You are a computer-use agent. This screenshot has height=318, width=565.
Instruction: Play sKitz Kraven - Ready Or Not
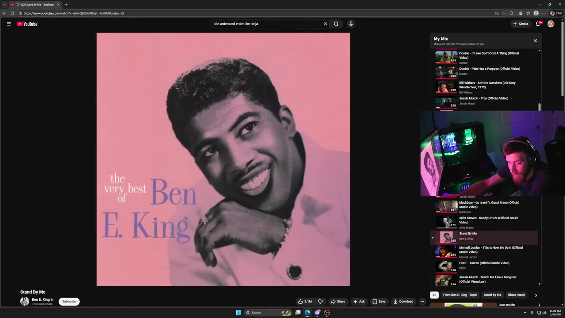[x=484, y=222]
